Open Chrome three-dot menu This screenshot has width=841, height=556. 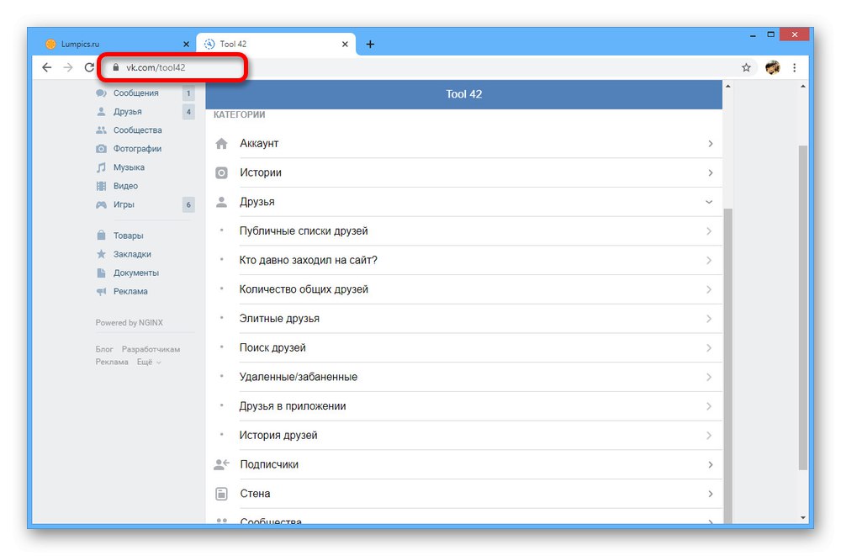pyautogui.click(x=795, y=67)
